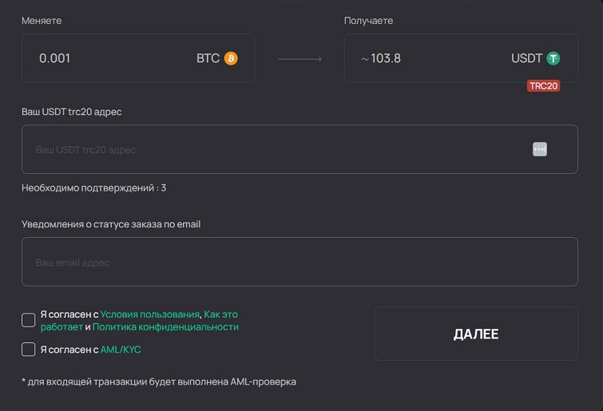The height and width of the screenshot is (411, 603).
Task: Follow the AML/KYC link
Action: pos(121,350)
